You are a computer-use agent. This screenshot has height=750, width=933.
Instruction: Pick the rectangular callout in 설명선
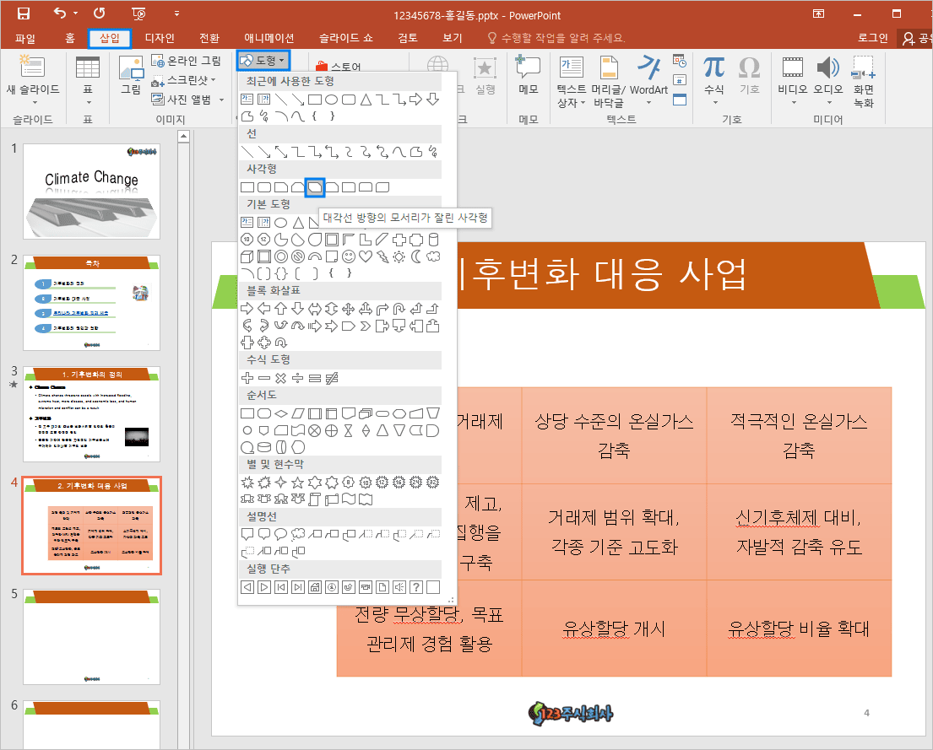pos(247,535)
